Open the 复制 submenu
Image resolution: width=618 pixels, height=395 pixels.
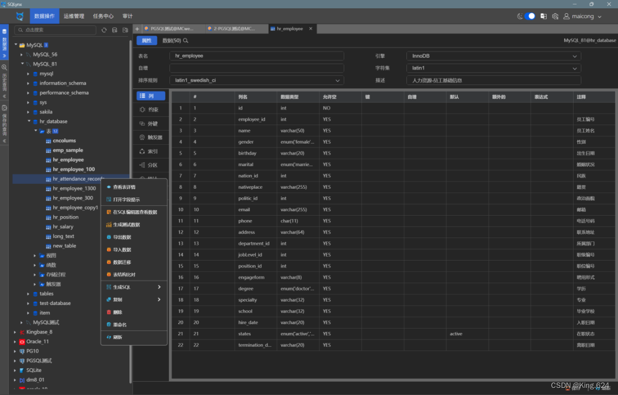pyautogui.click(x=134, y=300)
